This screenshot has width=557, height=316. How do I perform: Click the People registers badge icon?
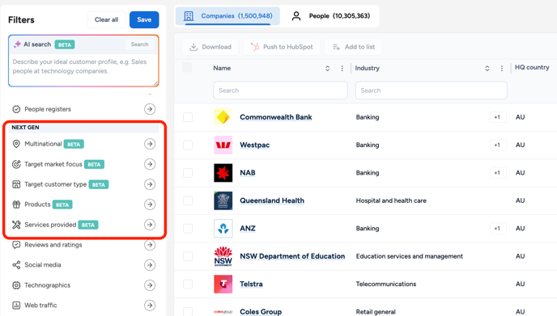pos(16,109)
